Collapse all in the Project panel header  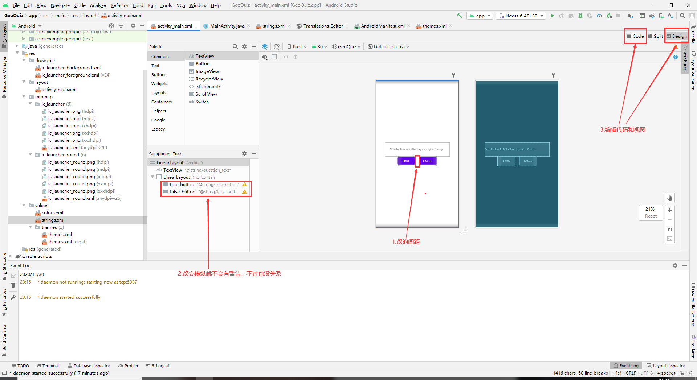(121, 26)
